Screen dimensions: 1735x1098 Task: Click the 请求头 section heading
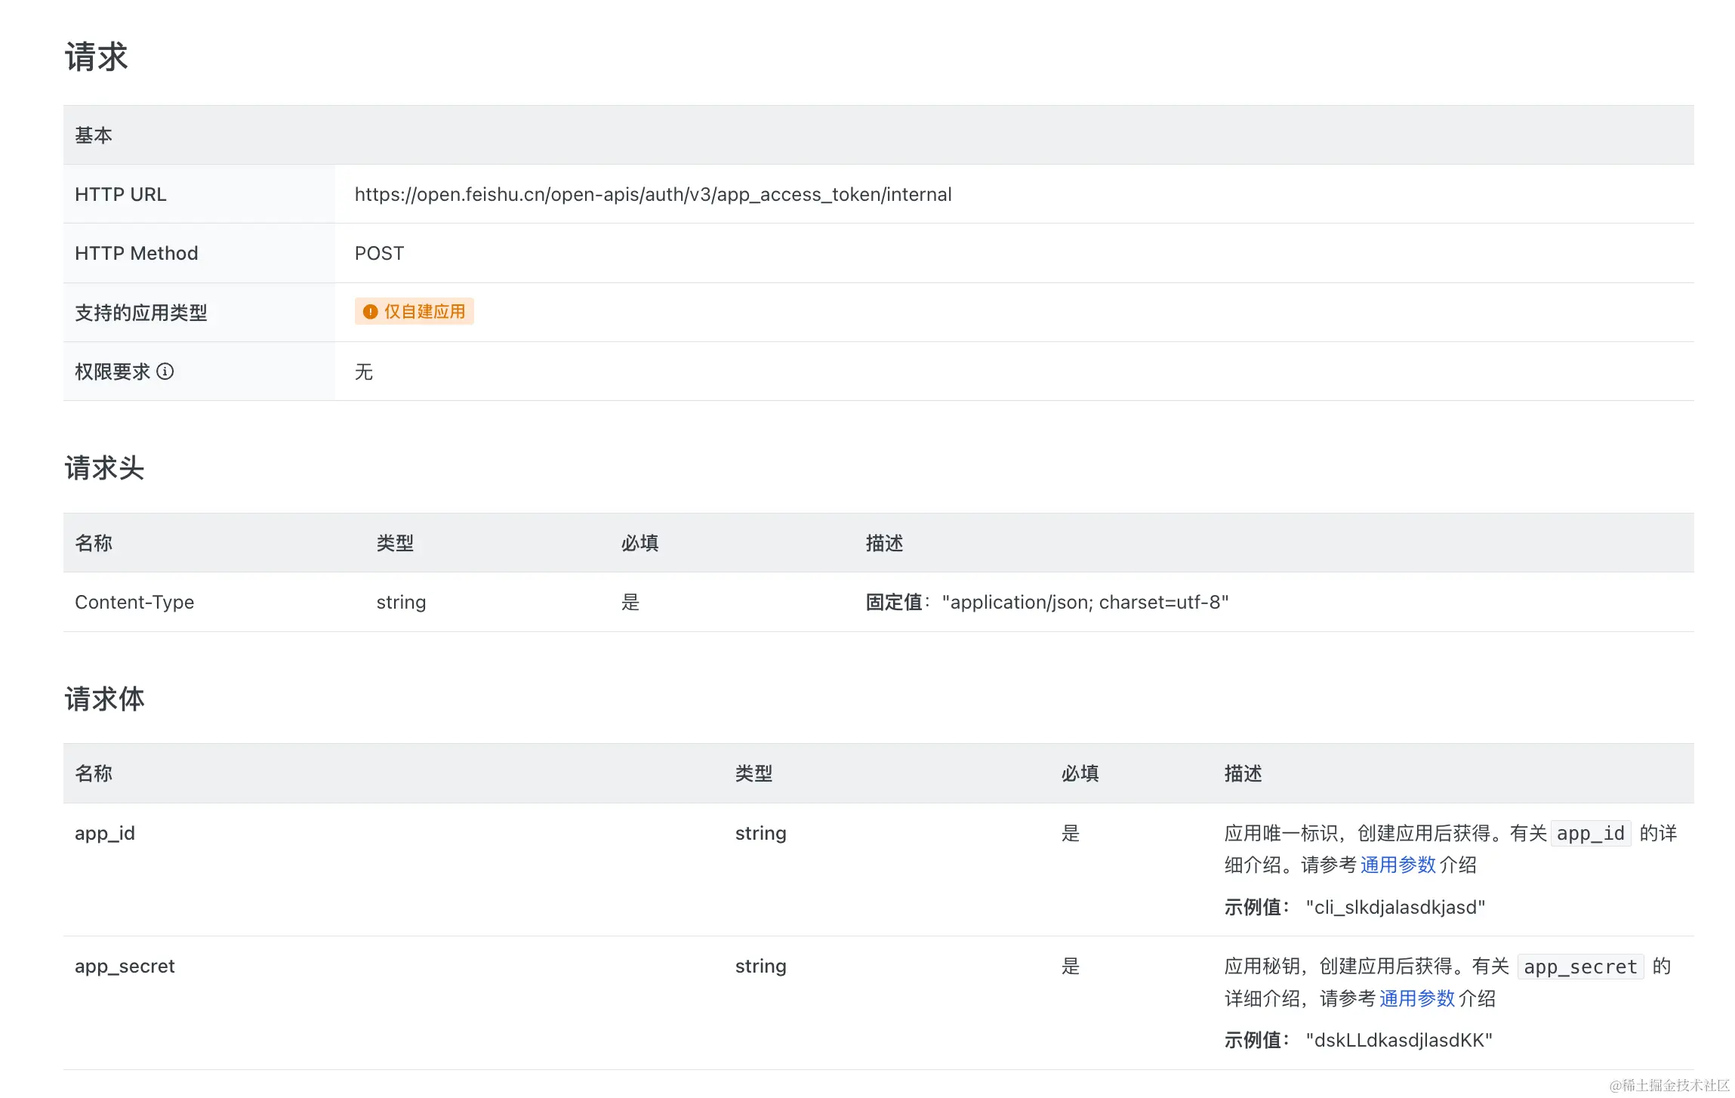104,468
